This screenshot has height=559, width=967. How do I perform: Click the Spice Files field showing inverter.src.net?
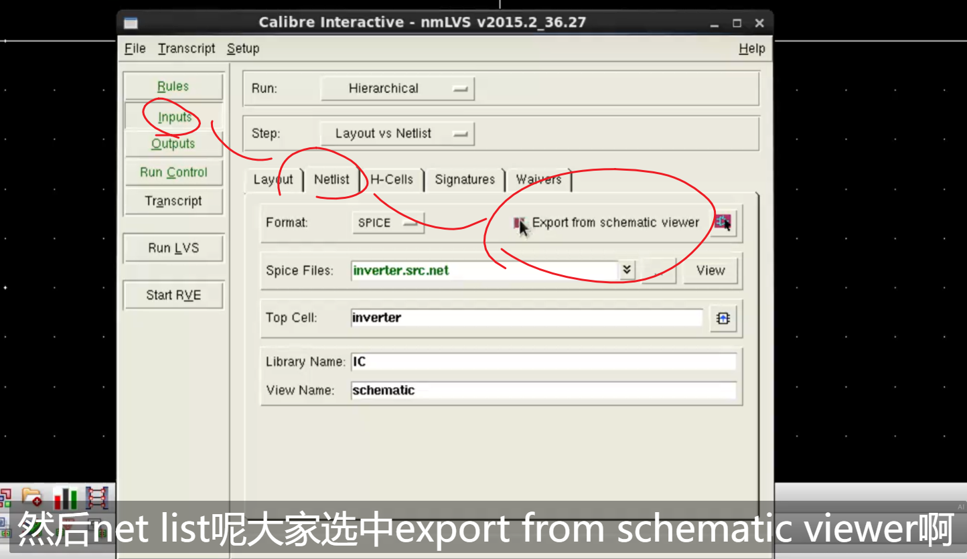(x=483, y=270)
